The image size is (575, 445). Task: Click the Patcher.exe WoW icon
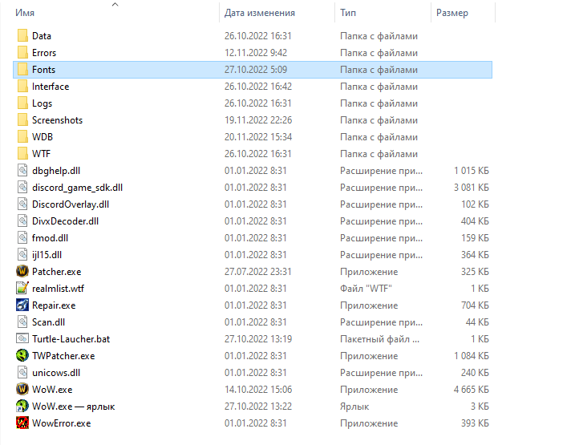[22, 272]
